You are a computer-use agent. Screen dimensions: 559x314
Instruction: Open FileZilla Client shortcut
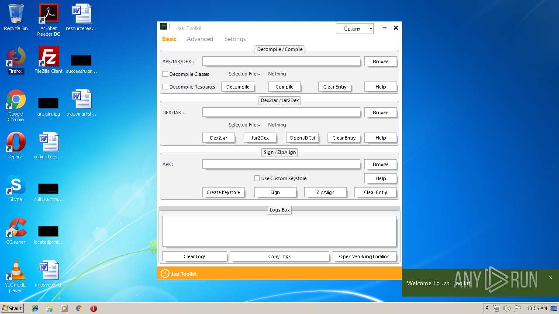48,60
